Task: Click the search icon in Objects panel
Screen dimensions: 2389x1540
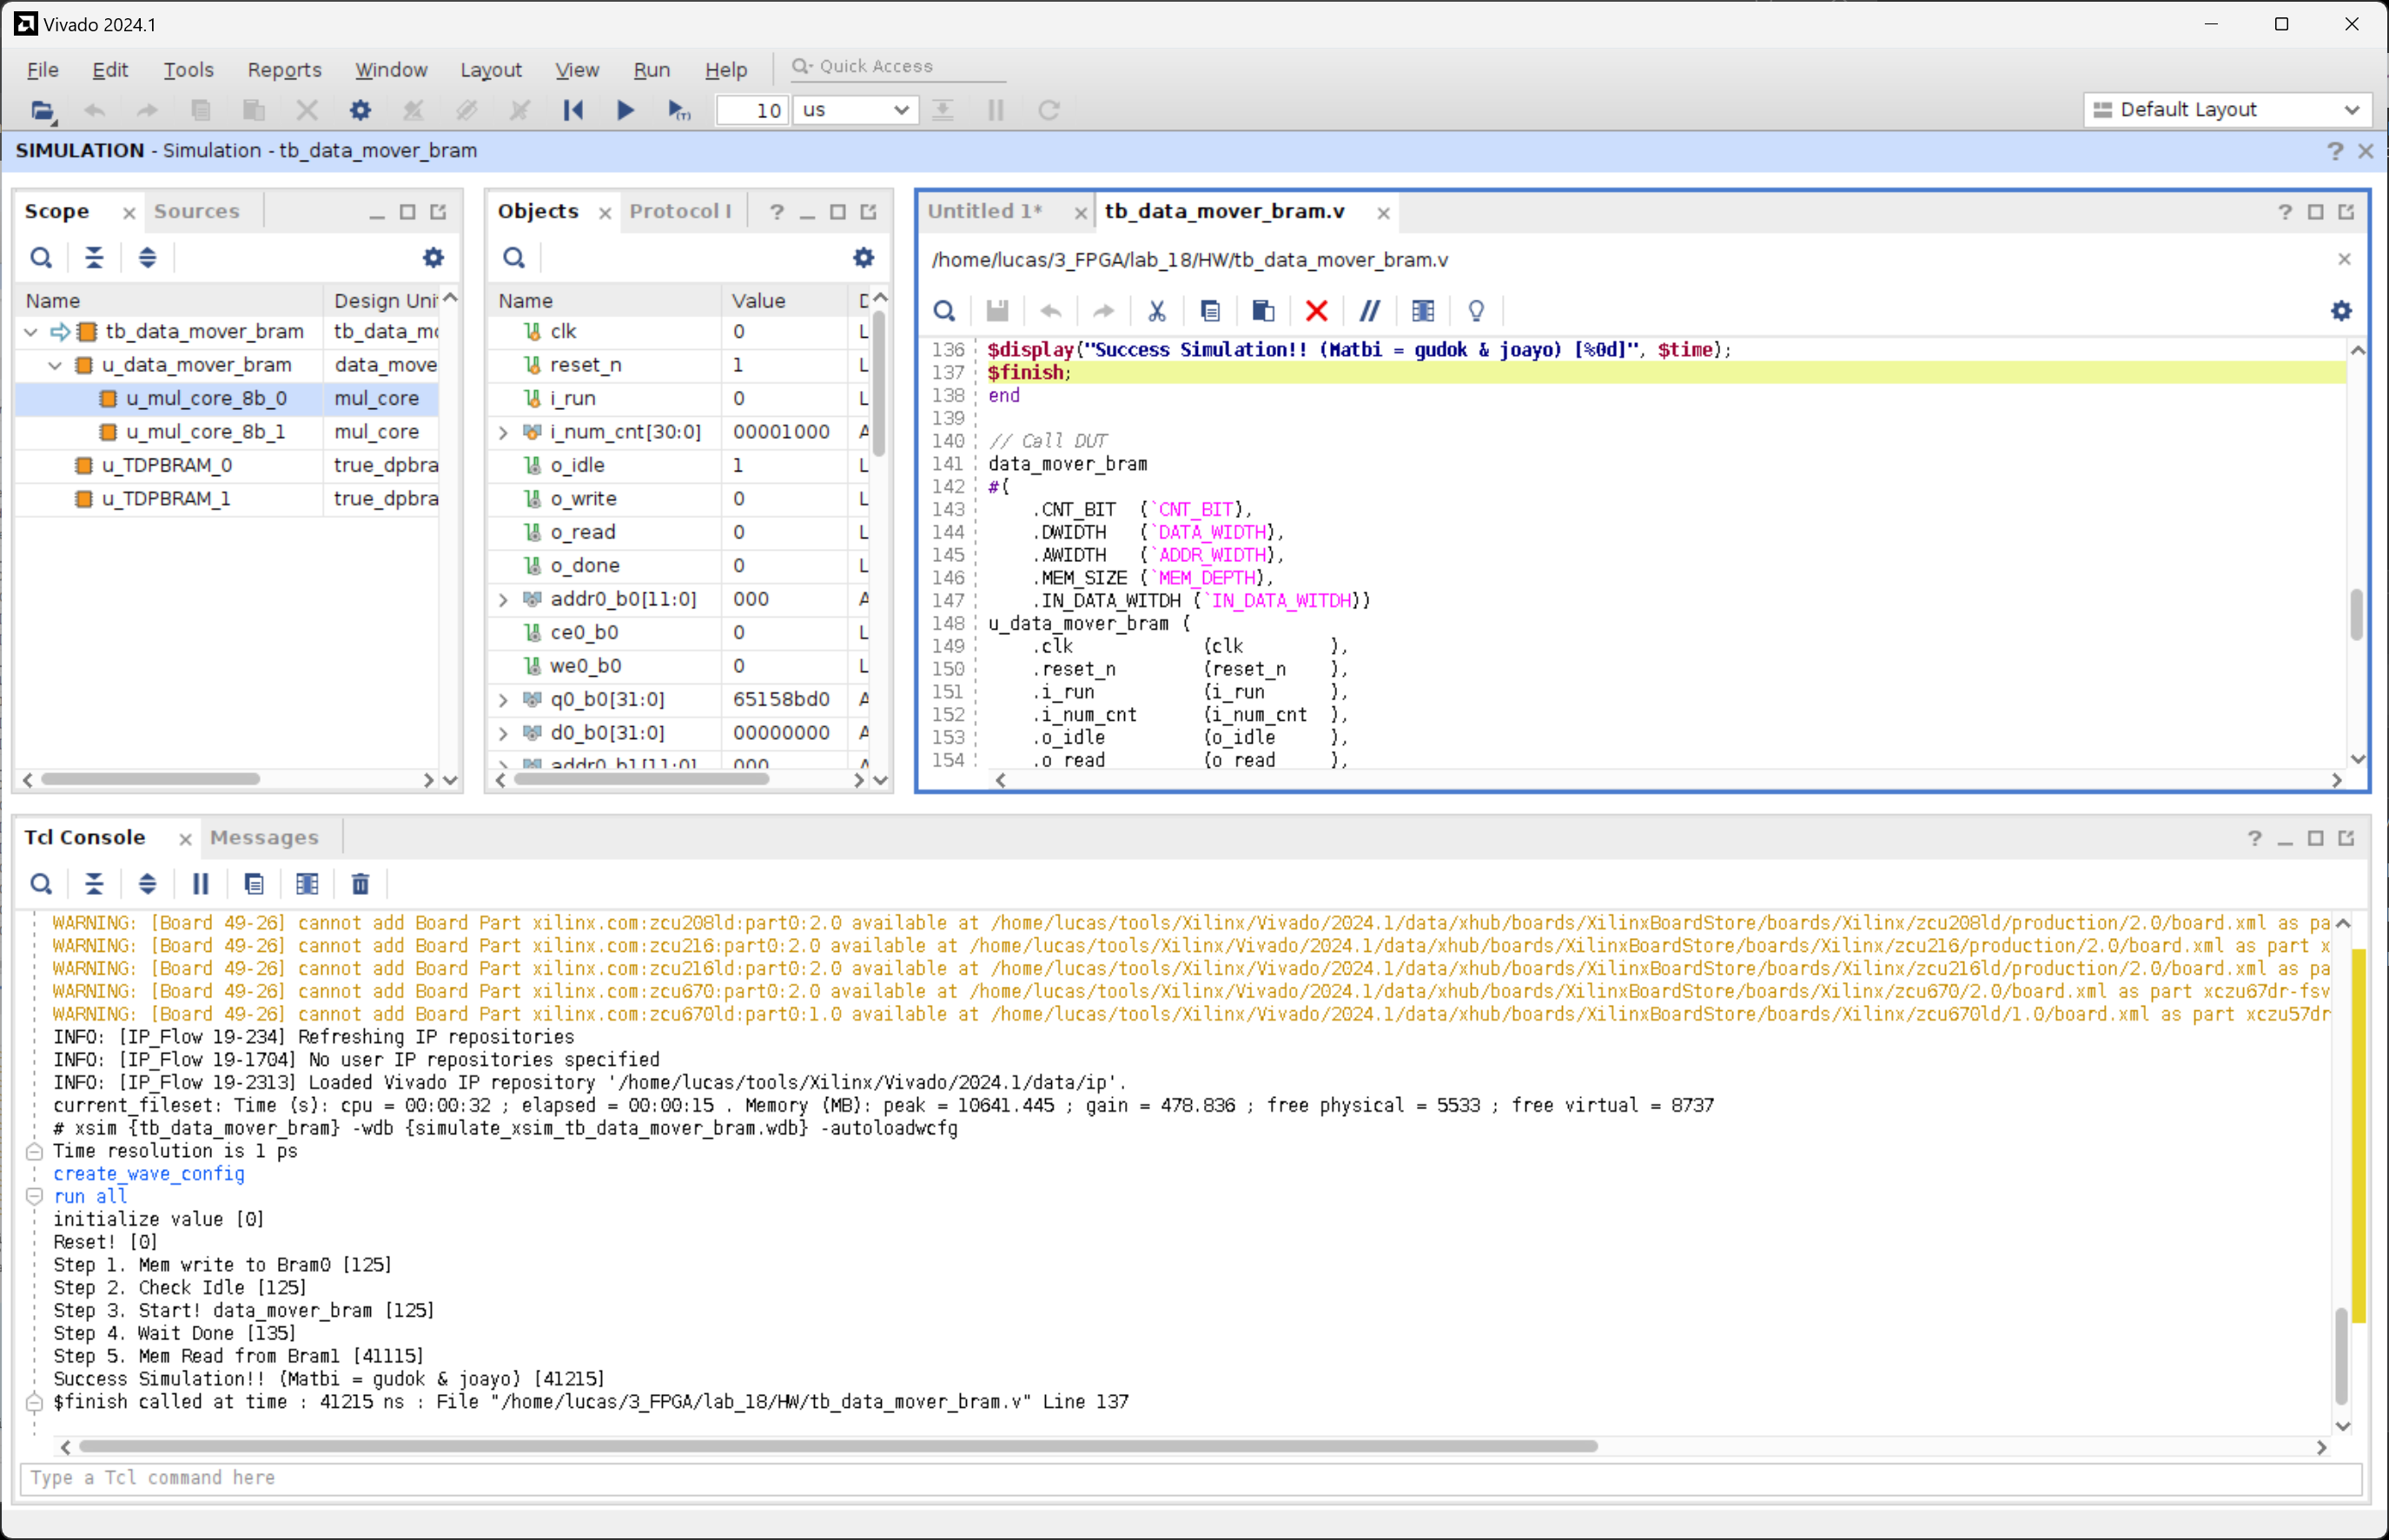Action: tap(514, 258)
